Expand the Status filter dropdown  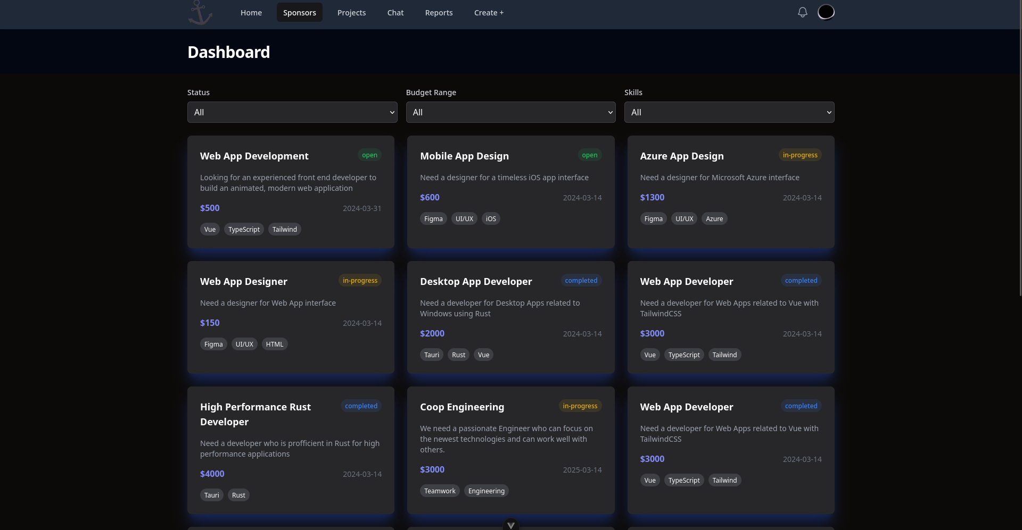292,112
